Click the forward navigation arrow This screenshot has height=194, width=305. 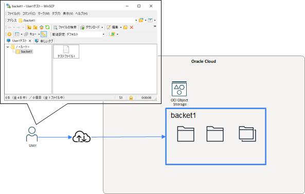click(x=19, y=27)
